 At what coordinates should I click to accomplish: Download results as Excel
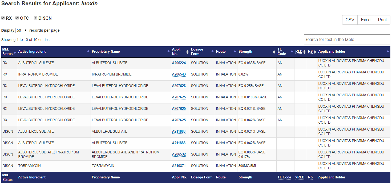pos(366,20)
